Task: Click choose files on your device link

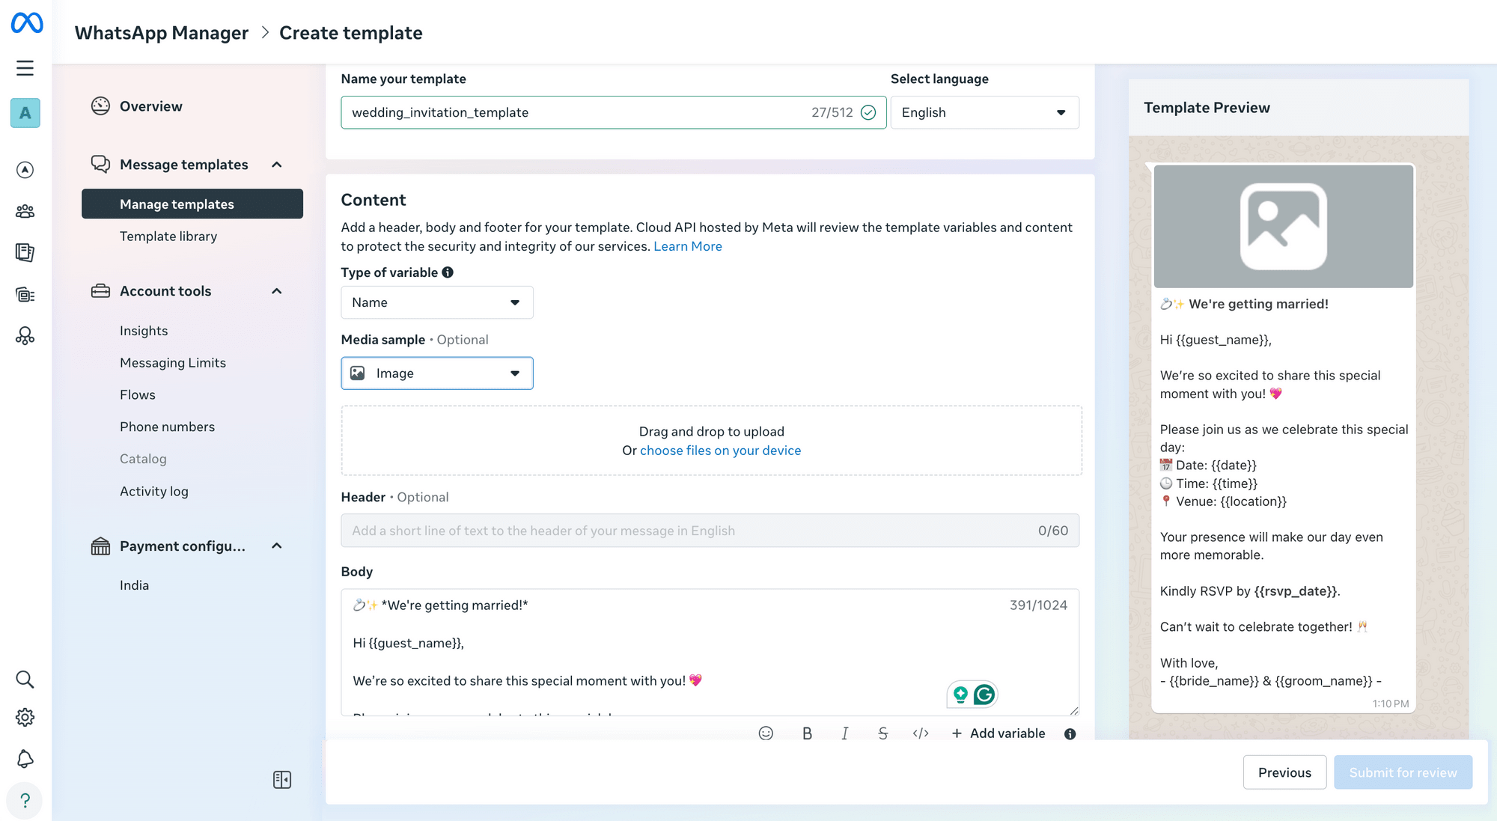Action: 720,451
